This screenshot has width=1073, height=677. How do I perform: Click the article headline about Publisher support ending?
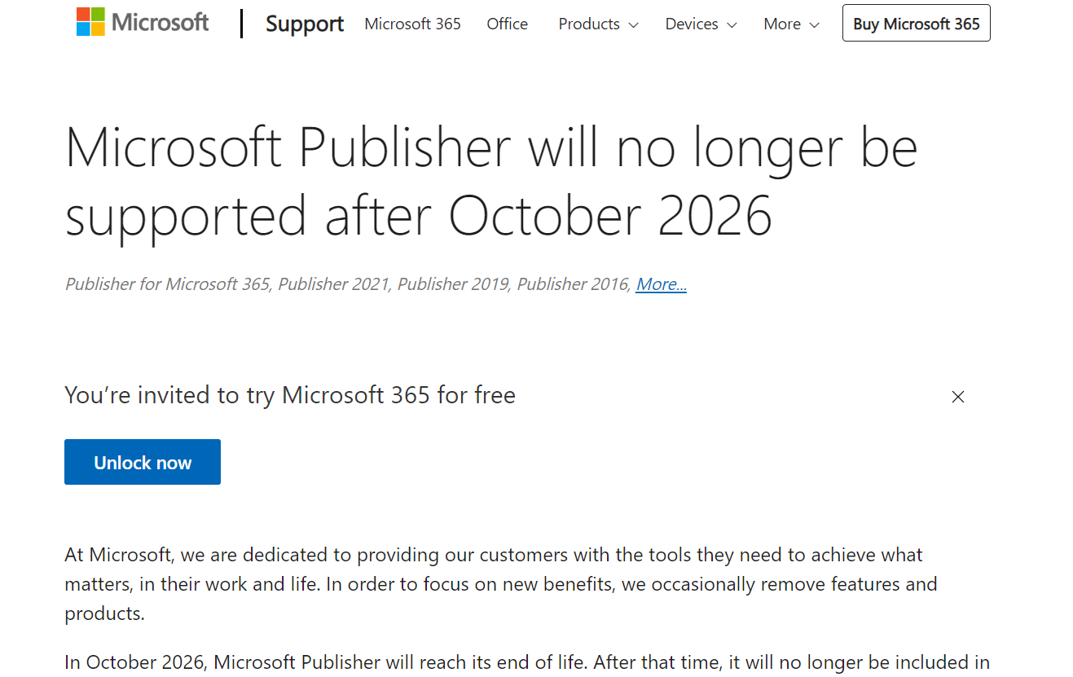pyautogui.click(x=490, y=179)
